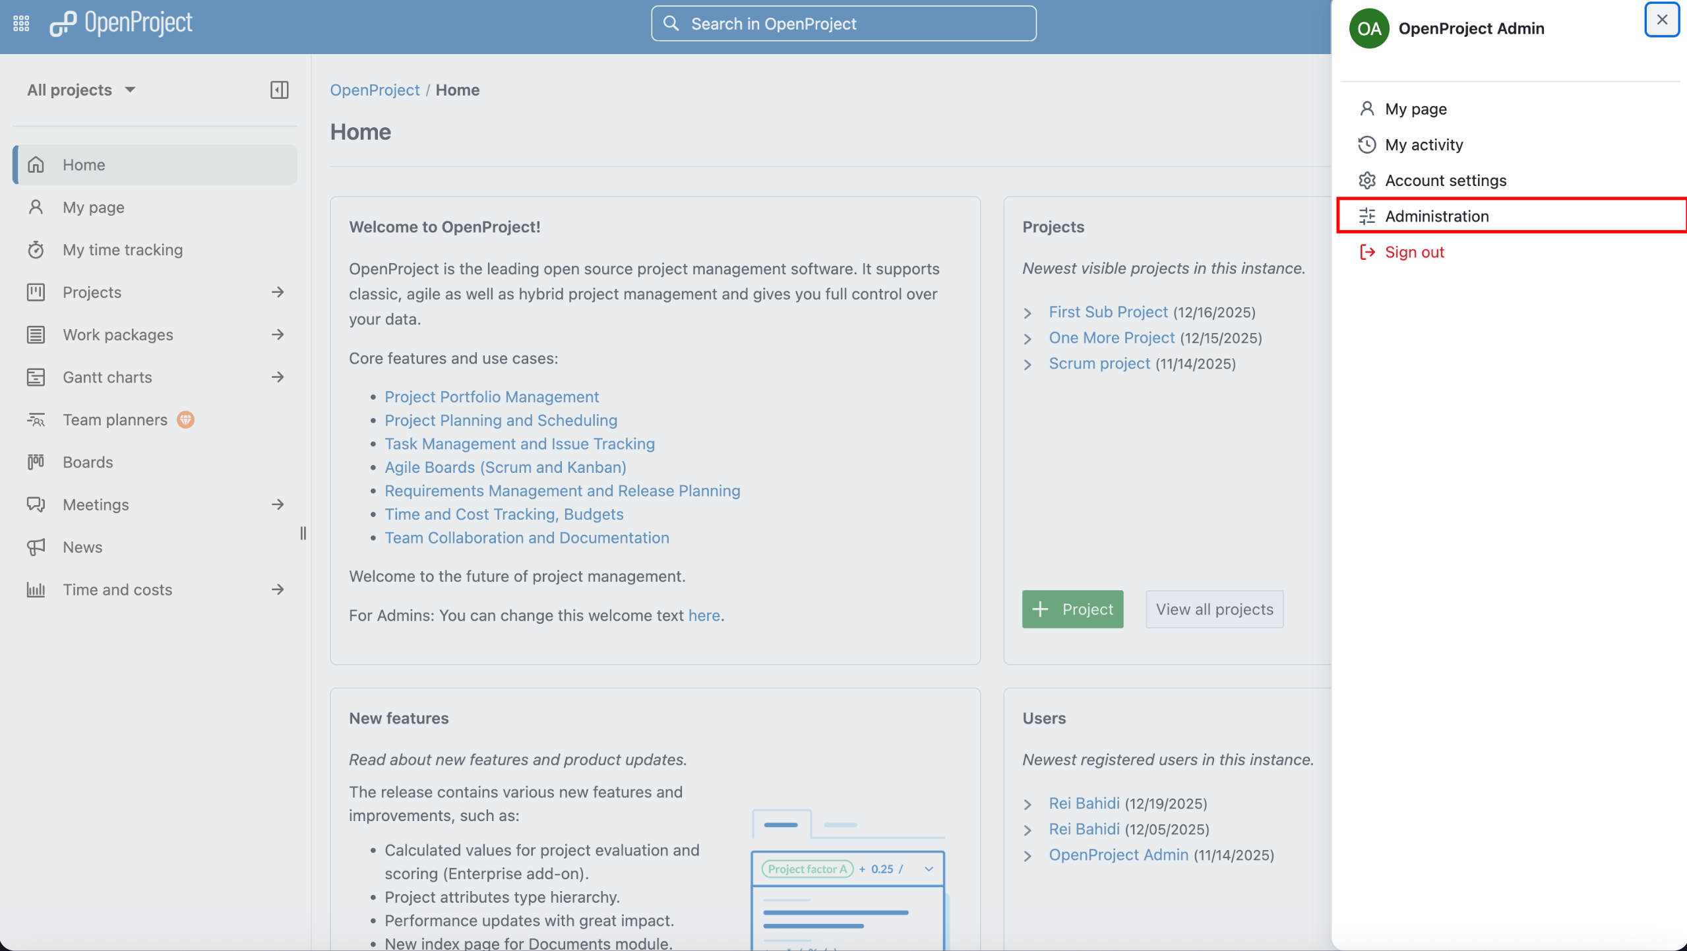Expand the First Sub Project entry
This screenshot has width=1687, height=951.
[x=1028, y=313]
